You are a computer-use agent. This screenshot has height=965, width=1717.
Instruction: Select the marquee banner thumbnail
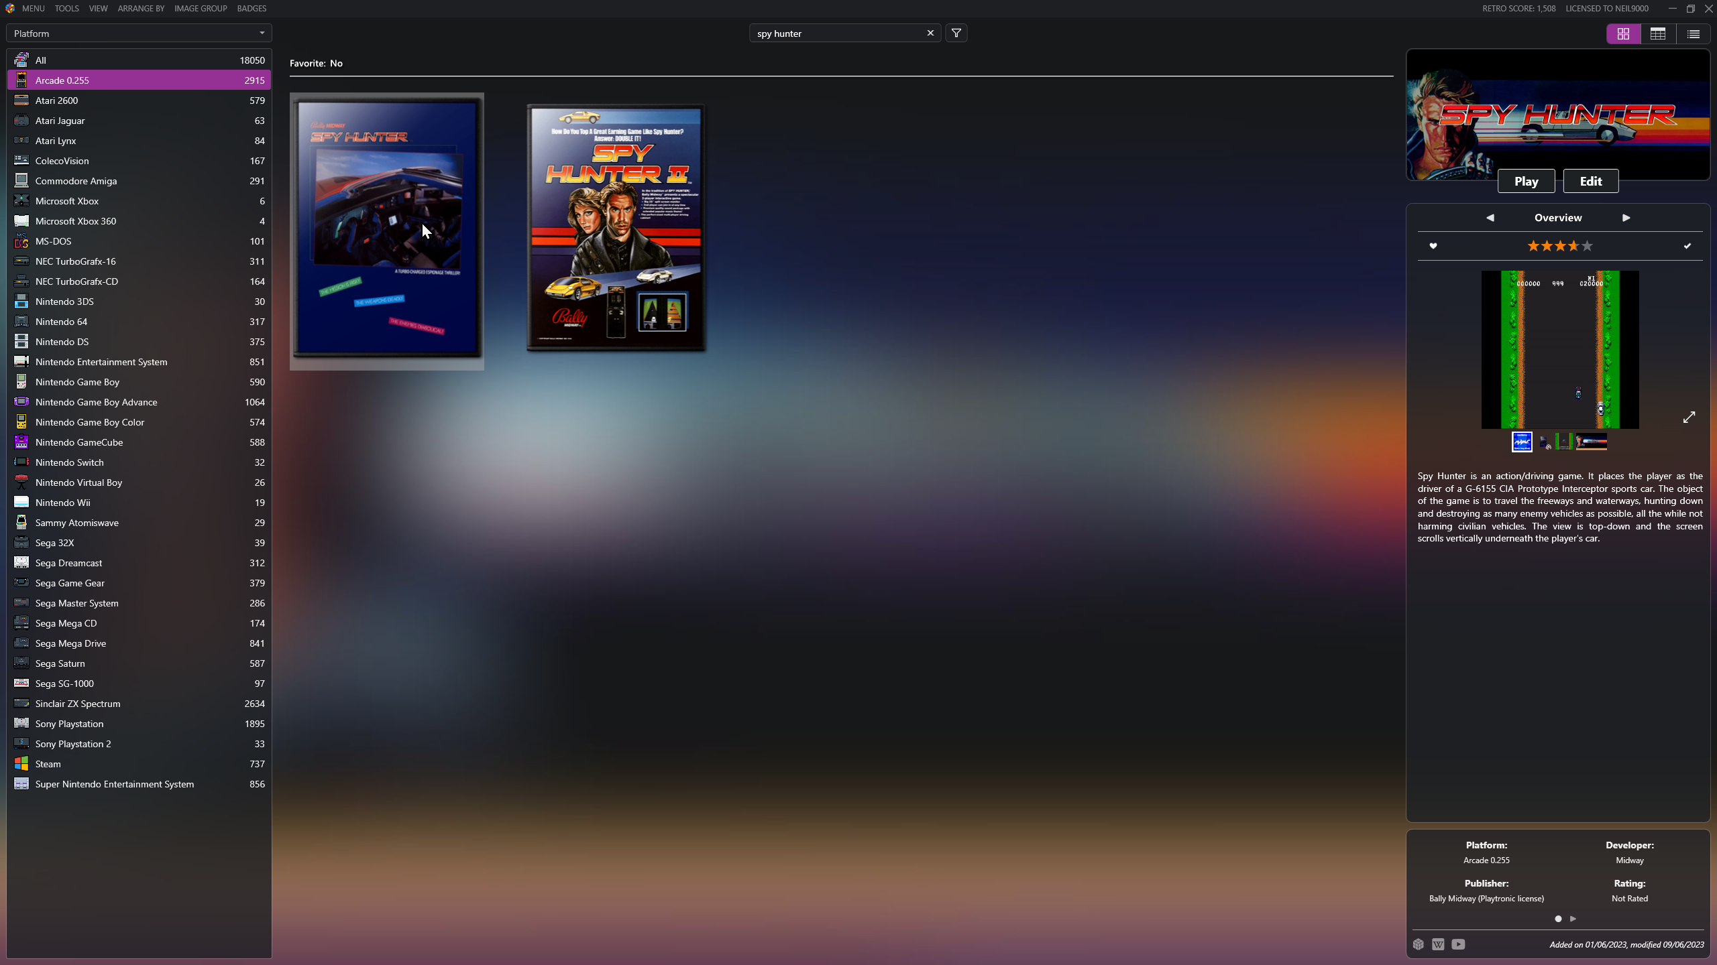(1592, 442)
